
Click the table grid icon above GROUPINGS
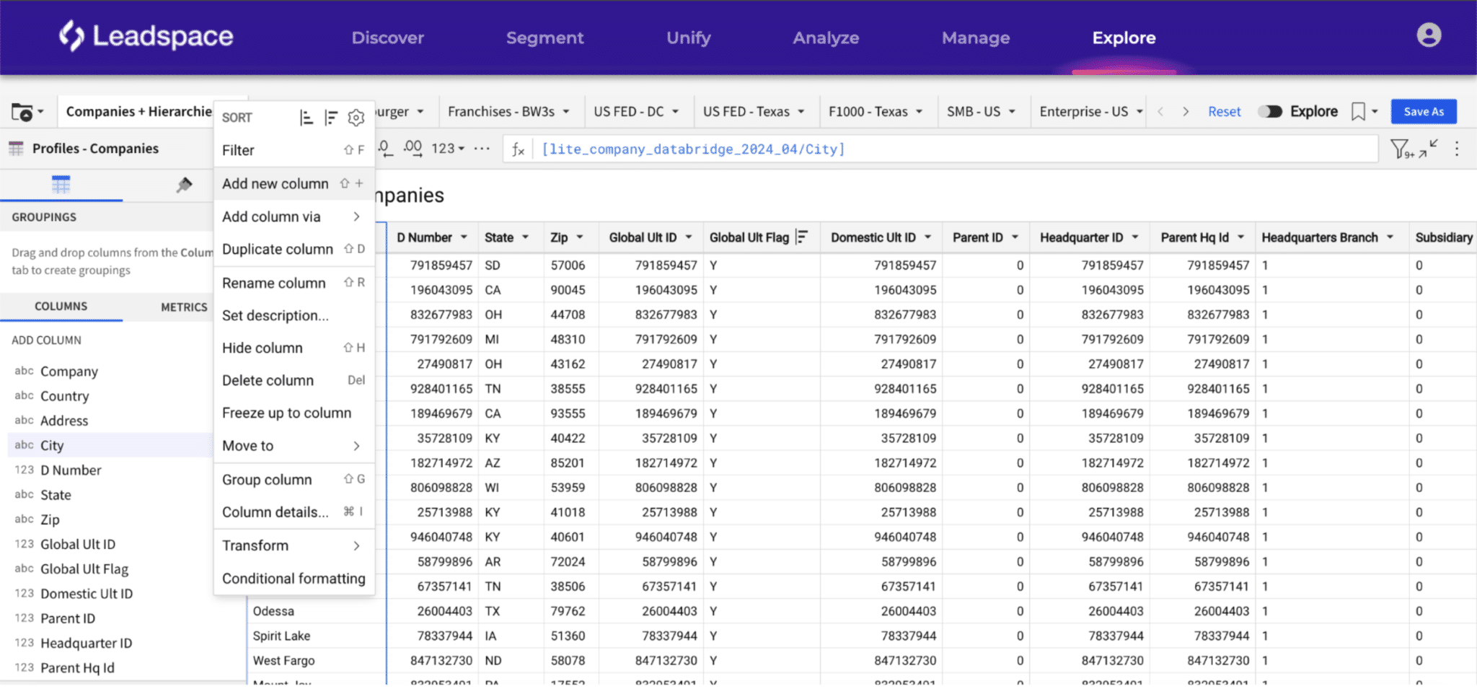point(62,185)
